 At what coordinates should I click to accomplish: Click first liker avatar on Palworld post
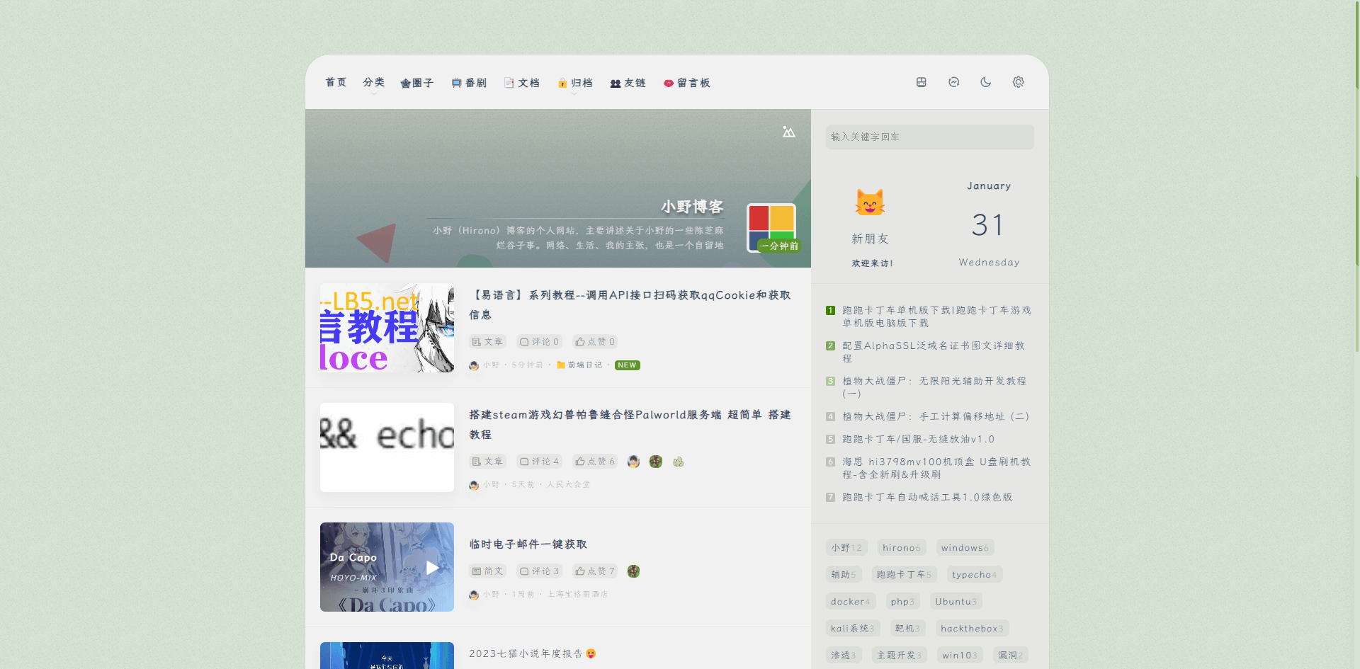pos(633,462)
